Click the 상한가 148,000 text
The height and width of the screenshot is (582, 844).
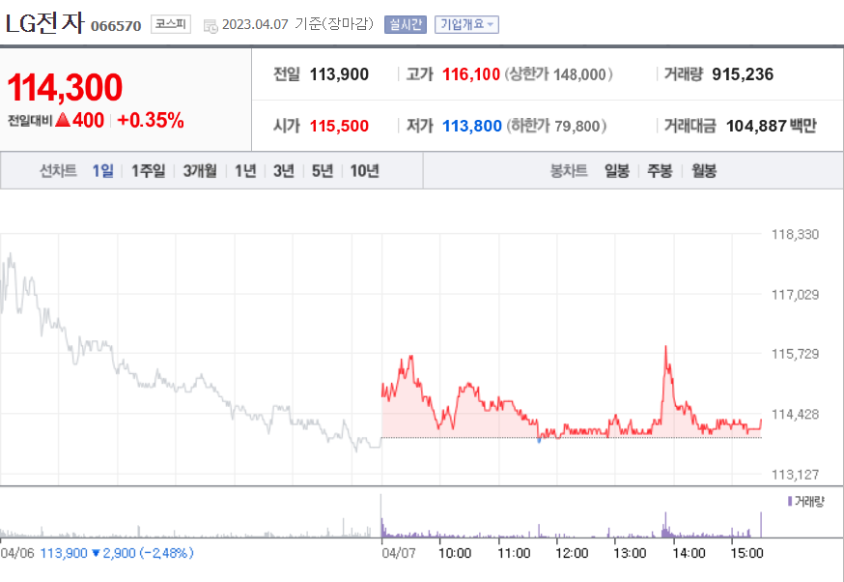click(x=559, y=74)
